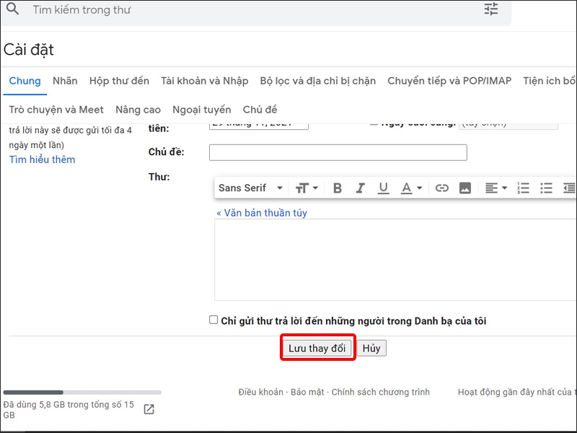Image resolution: width=577 pixels, height=433 pixels.
Task: Toggle bold formatting in message toolbar
Action: [x=338, y=188]
